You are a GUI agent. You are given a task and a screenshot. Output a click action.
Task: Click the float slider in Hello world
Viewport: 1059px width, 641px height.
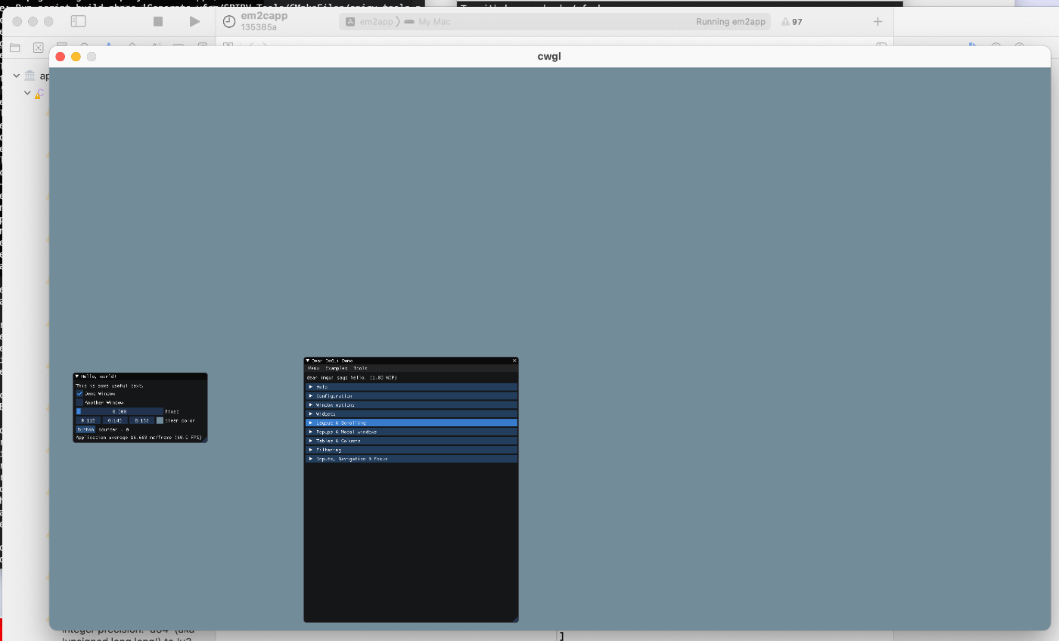[120, 411]
